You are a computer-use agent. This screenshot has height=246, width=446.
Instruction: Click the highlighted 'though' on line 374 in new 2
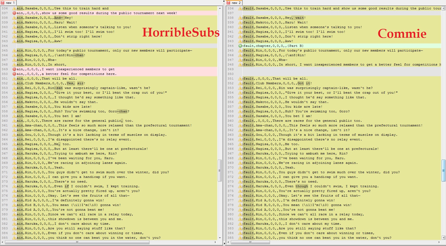(x=302, y=186)
